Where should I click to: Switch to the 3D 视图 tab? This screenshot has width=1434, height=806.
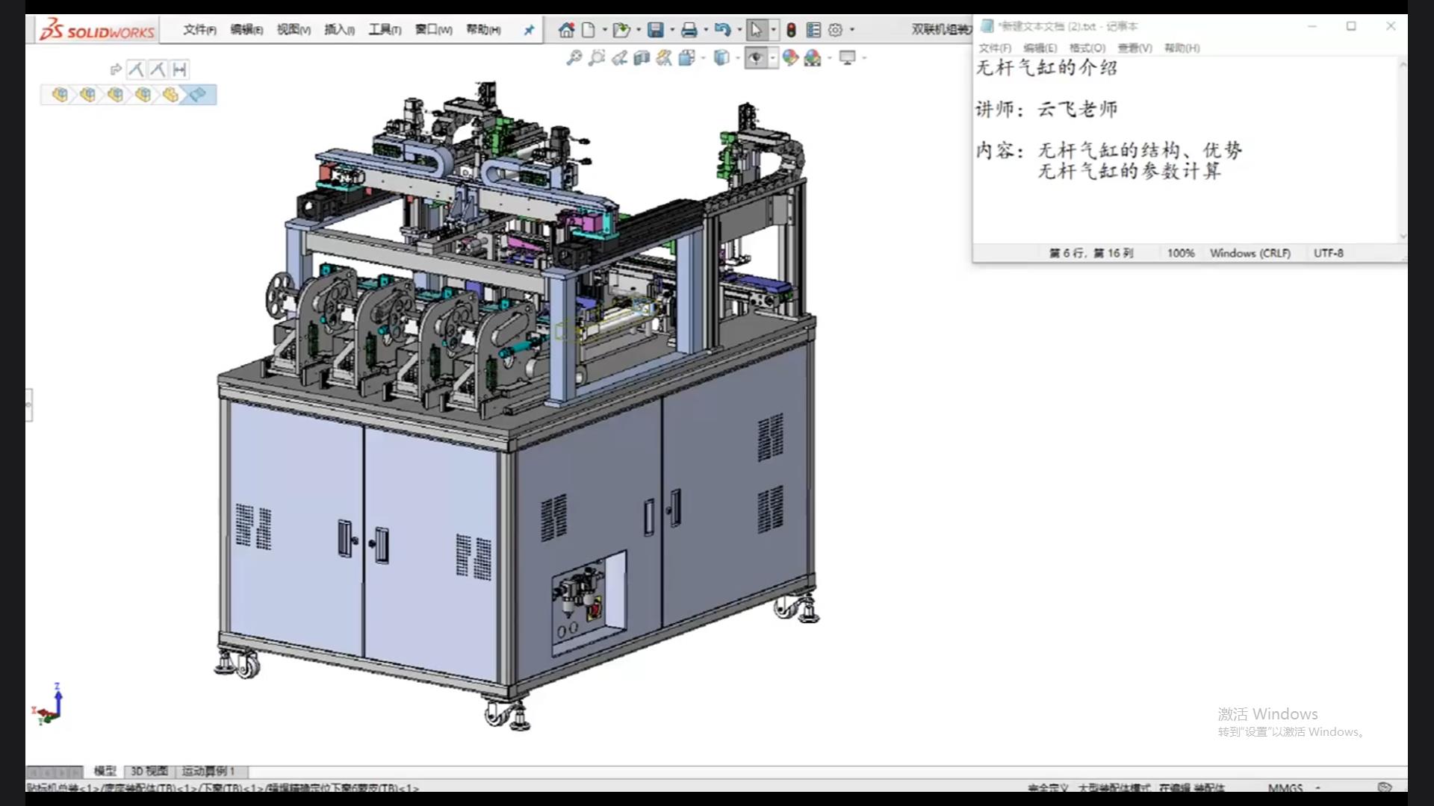[149, 771]
